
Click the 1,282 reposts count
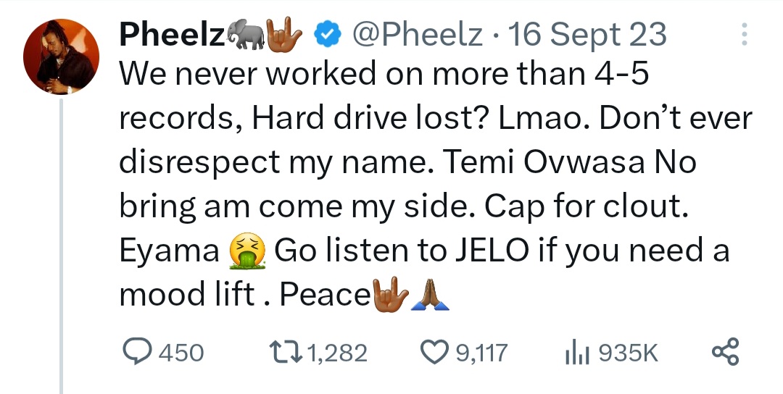point(337,353)
